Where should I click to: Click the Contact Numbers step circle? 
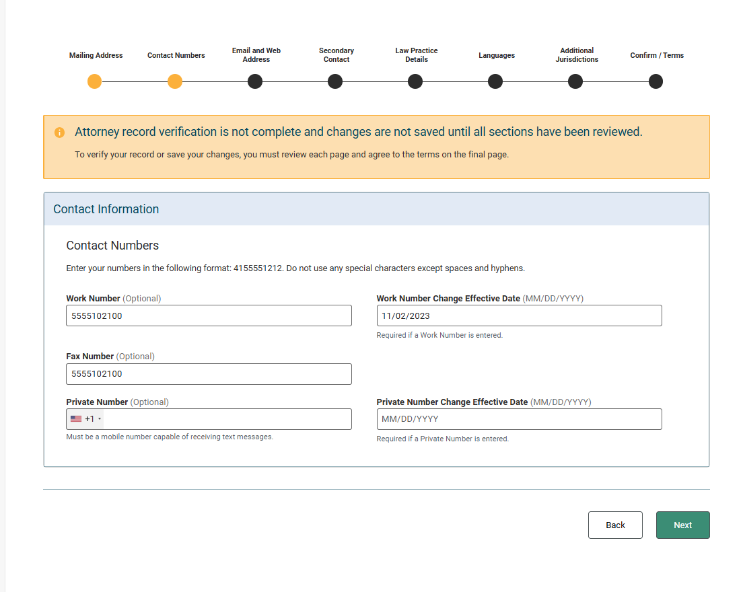tap(175, 81)
